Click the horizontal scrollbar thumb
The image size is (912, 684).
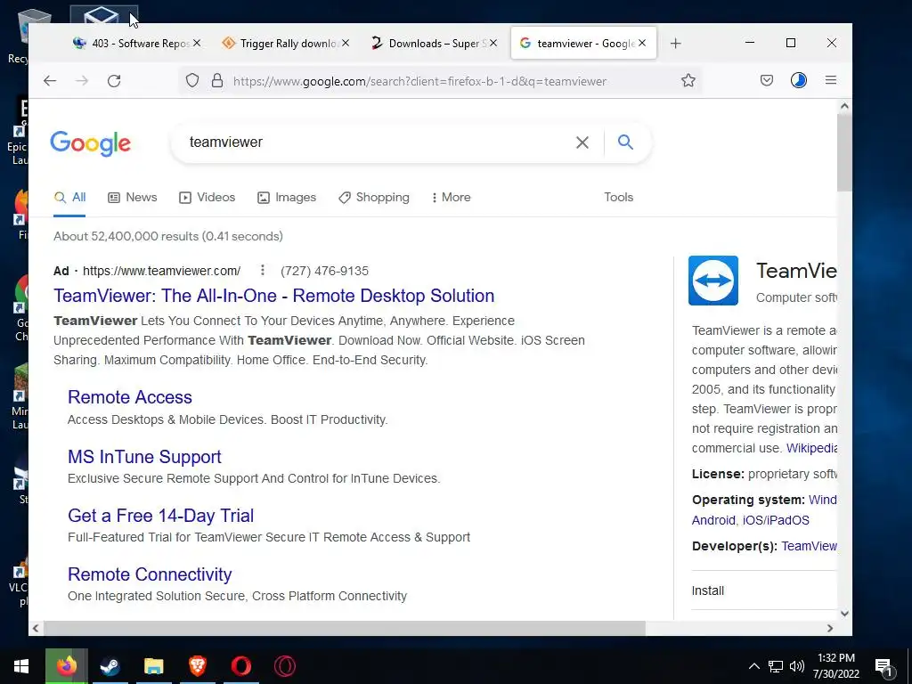point(345,628)
